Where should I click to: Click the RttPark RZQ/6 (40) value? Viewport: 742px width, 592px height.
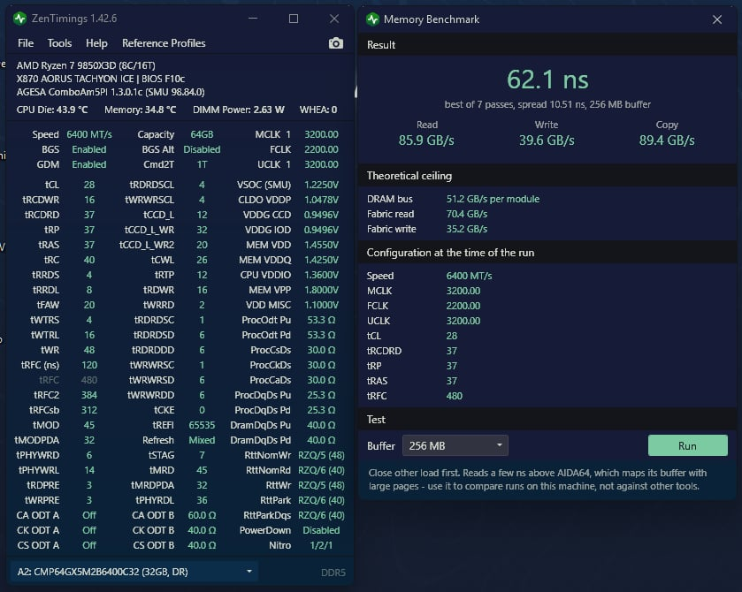(x=321, y=500)
